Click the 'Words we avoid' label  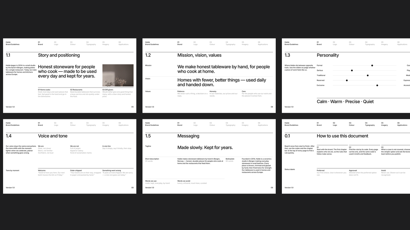click(x=184, y=181)
